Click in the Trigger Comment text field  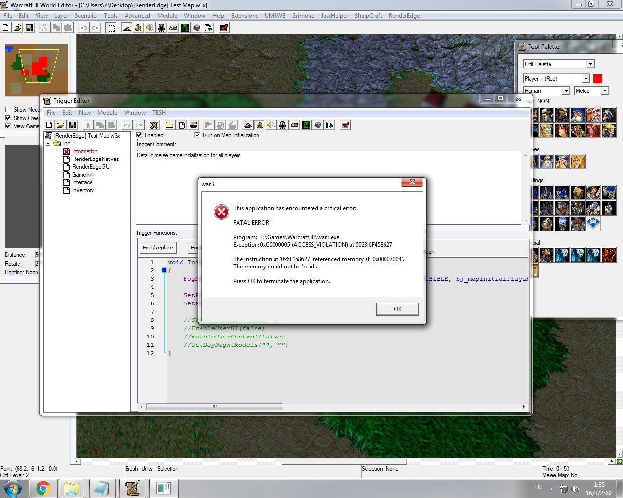(329, 187)
